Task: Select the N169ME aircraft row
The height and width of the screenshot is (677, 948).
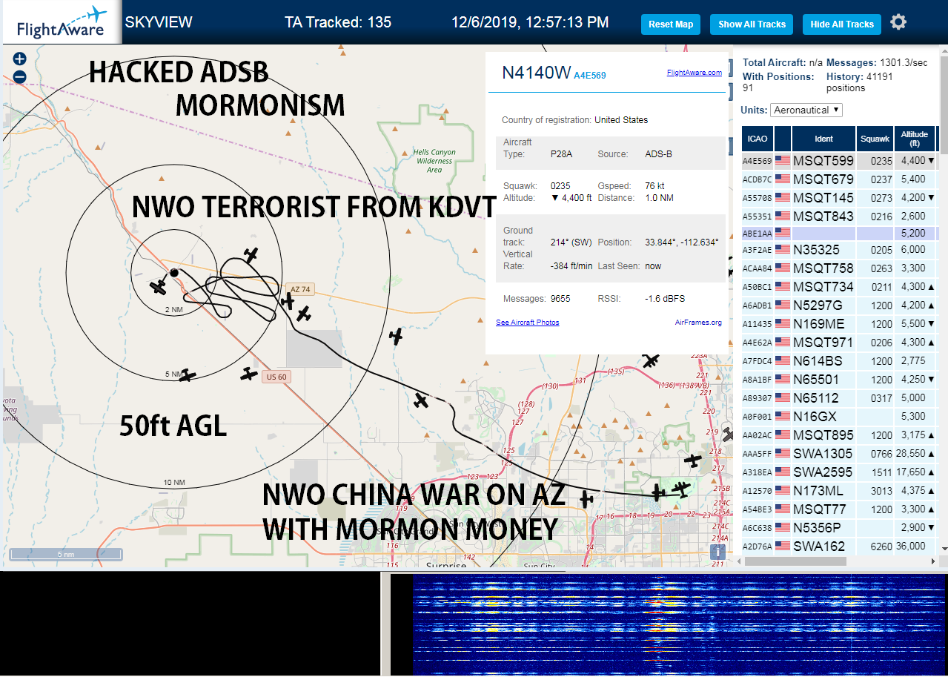Action: 839,323
